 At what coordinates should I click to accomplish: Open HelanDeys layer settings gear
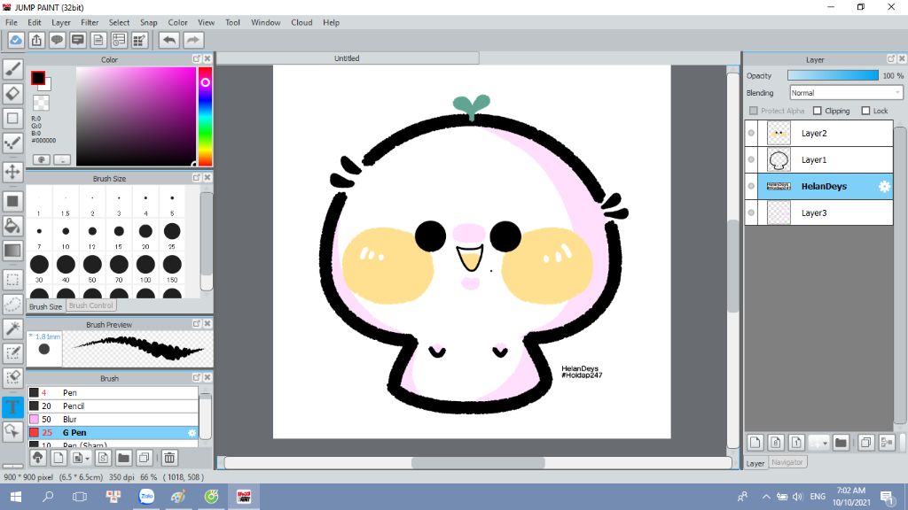click(x=884, y=186)
